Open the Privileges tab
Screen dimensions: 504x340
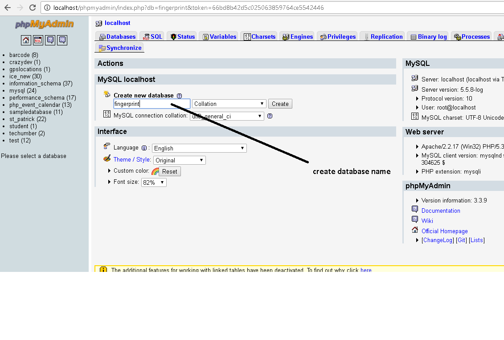[x=338, y=36]
